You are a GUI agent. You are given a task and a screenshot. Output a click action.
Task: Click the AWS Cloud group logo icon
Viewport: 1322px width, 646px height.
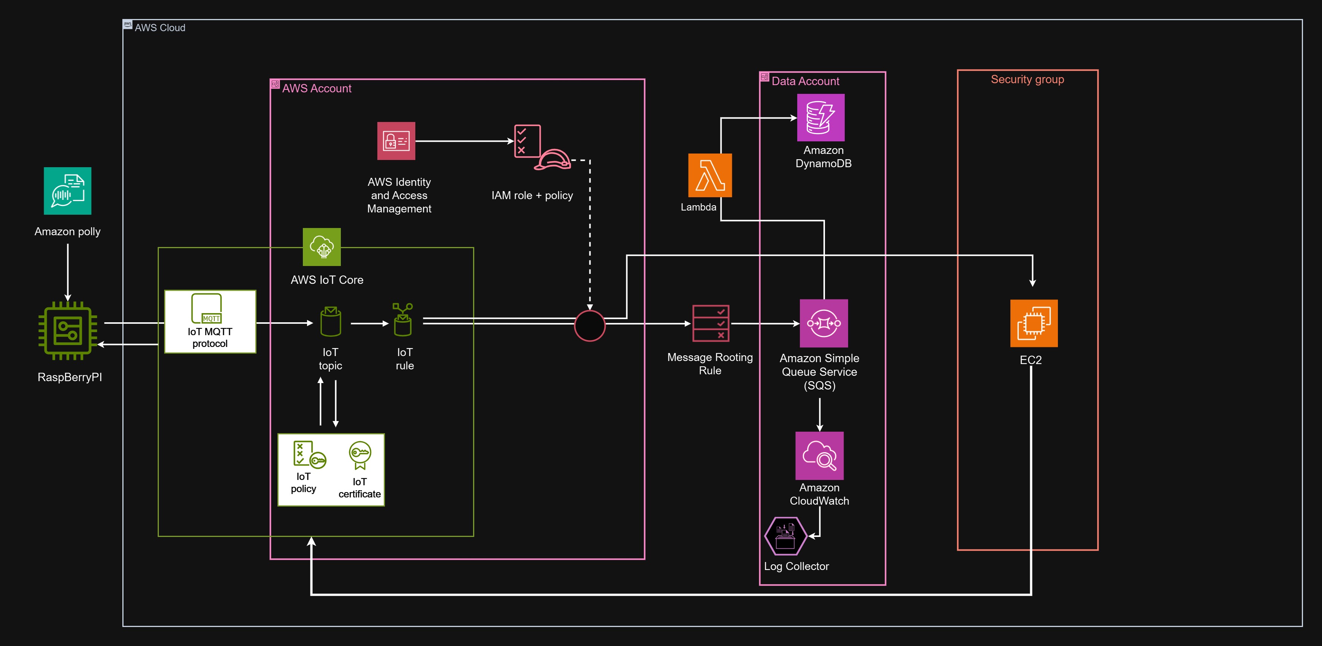(x=128, y=24)
